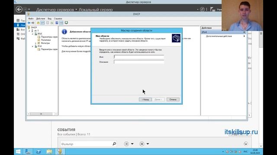277x155 pixels.
Task: Click the DHCP tree horizontal scrollbar thumb
Action: tap(41, 114)
